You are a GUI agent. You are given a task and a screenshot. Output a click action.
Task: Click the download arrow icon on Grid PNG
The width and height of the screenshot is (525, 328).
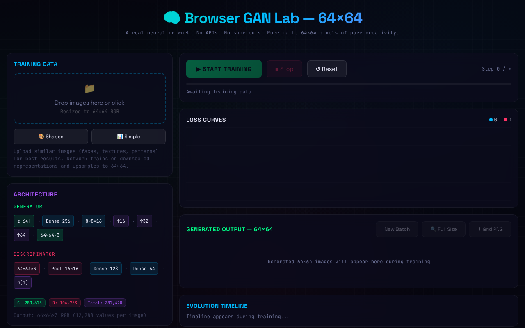point(479,229)
